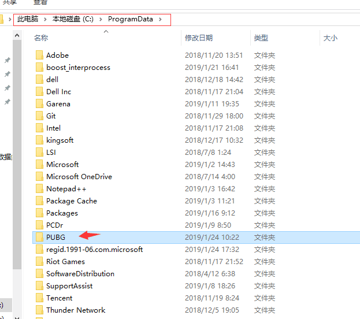Select the Garena folder name

[x=58, y=104]
